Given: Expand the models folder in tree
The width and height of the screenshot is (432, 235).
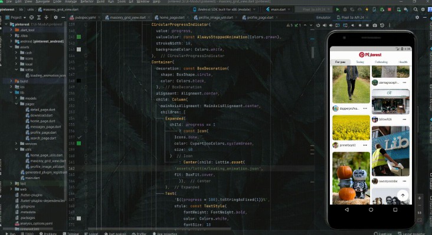Looking at the screenshot, I should point(16,98).
